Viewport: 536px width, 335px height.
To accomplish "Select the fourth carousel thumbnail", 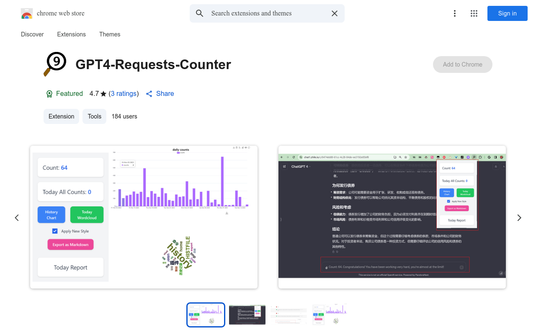I will 330,315.
